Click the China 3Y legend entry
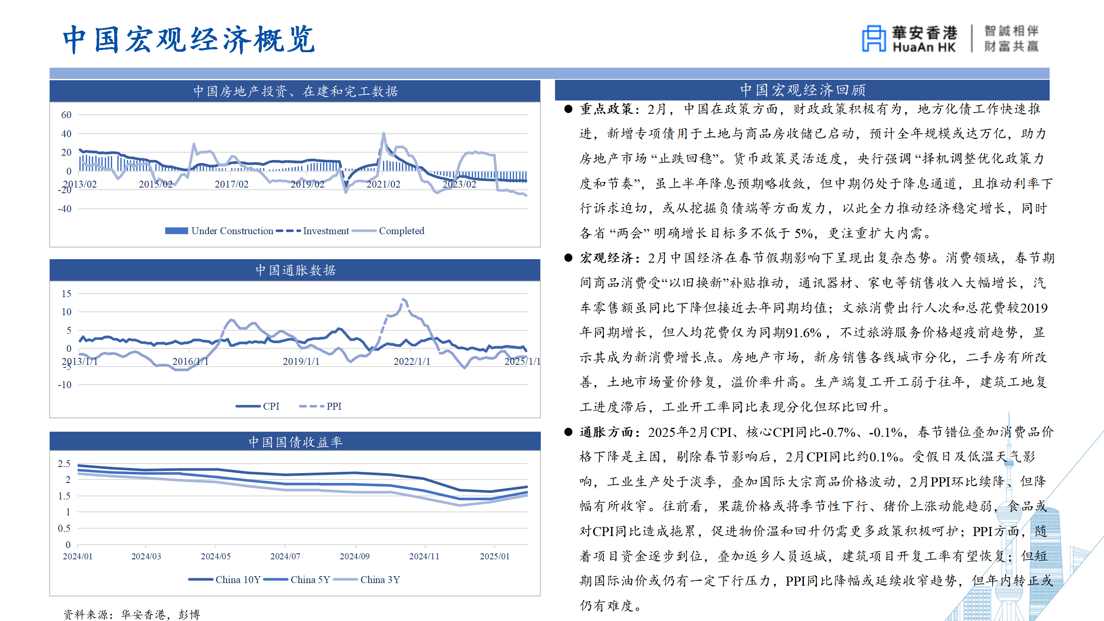The height and width of the screenshot is (621, 1104). coord(367,580)
